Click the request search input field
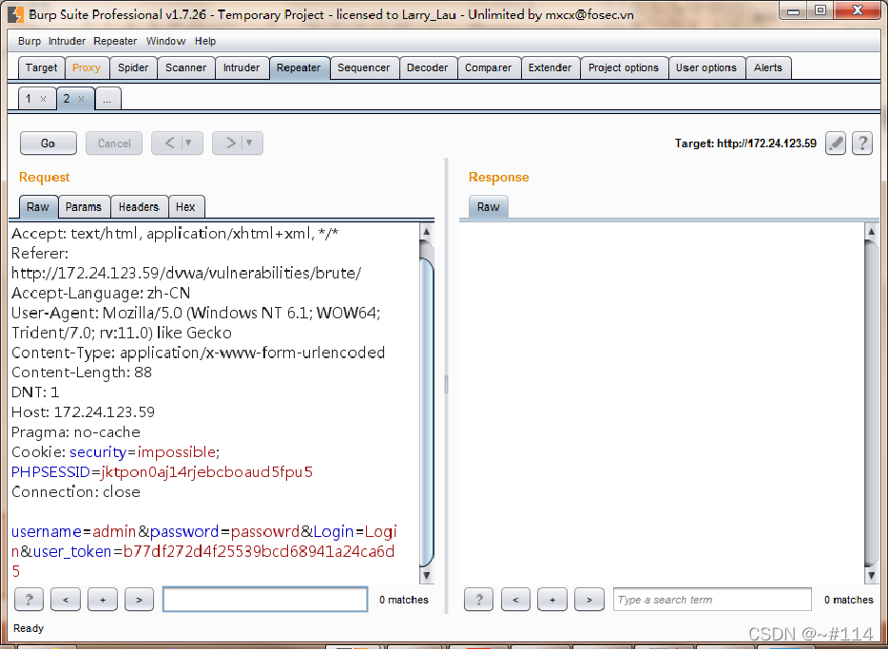 click(x=265, y=600)
